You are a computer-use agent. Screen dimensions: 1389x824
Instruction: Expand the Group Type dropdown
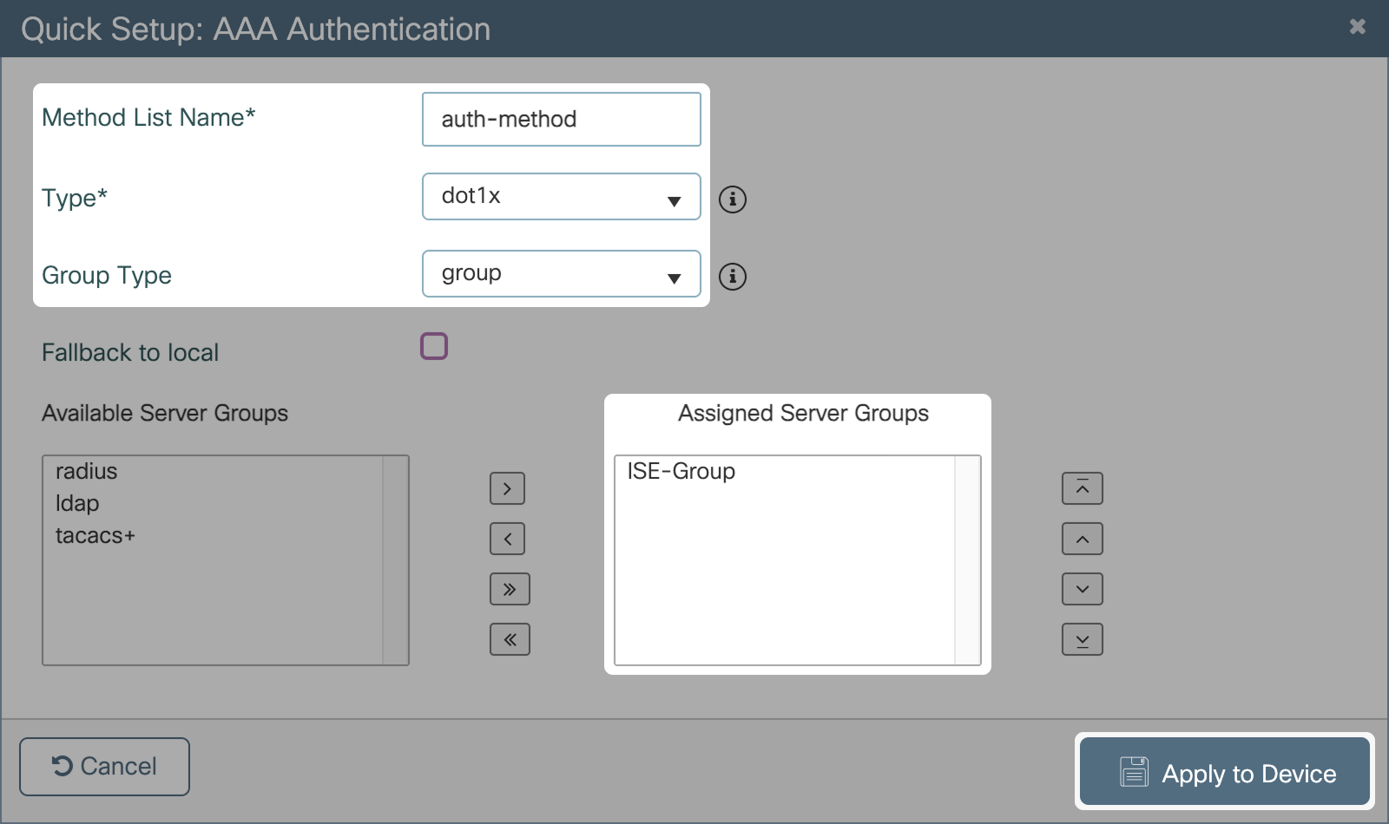[x=561, y=274]
